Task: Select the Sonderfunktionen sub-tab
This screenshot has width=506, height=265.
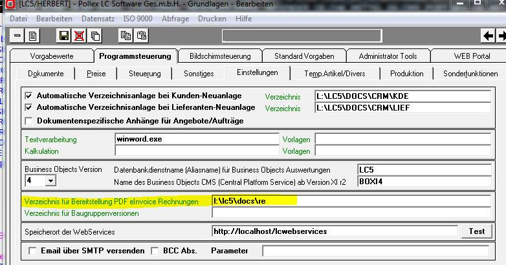Action: click(x=470, y=74)
